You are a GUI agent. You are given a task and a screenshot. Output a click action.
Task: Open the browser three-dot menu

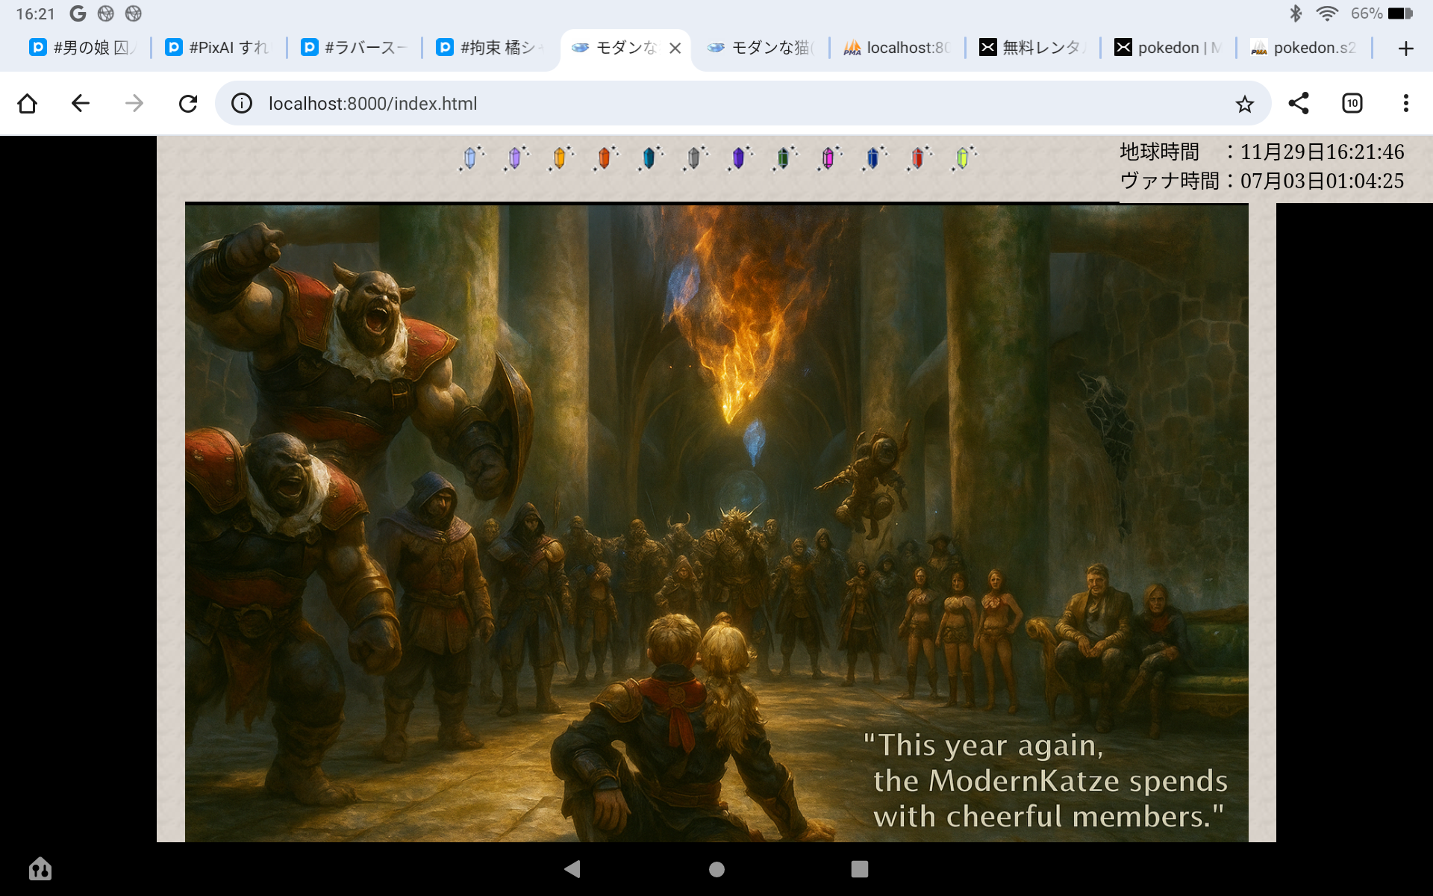point(1405,104)
